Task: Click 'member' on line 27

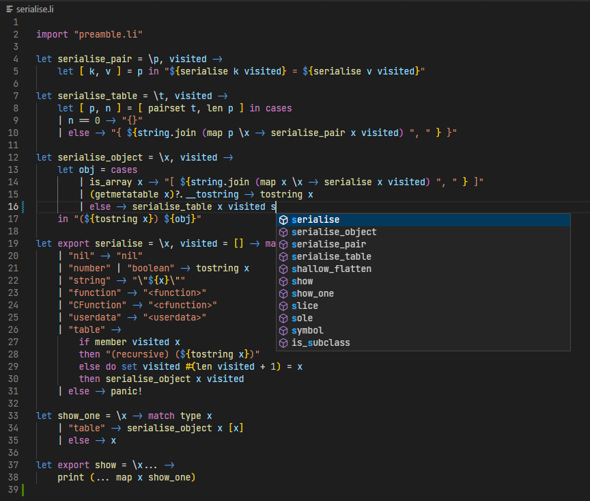Action: coord(111,342)
